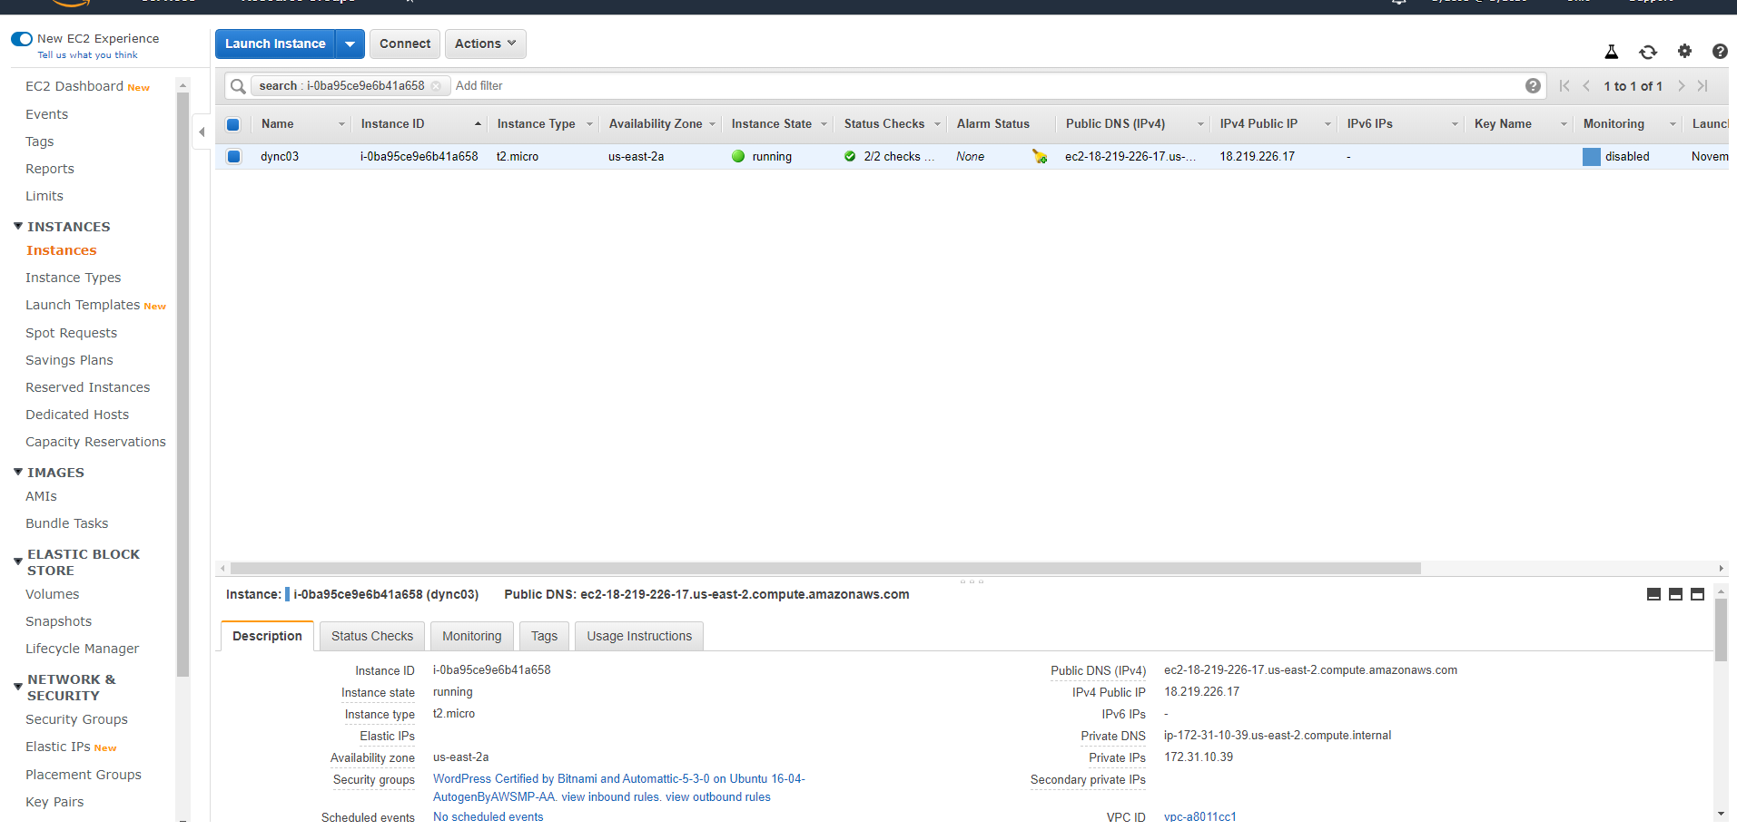The image size is (1737, 830).
Task: Go to first page of results
Action: point(1564,86)
